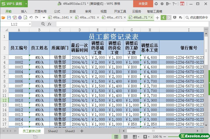Image resolution: width=210 pixels, height=139 pixels.
Task: Click the save icon in quick toolbar
Action: (x=9, y=18)
